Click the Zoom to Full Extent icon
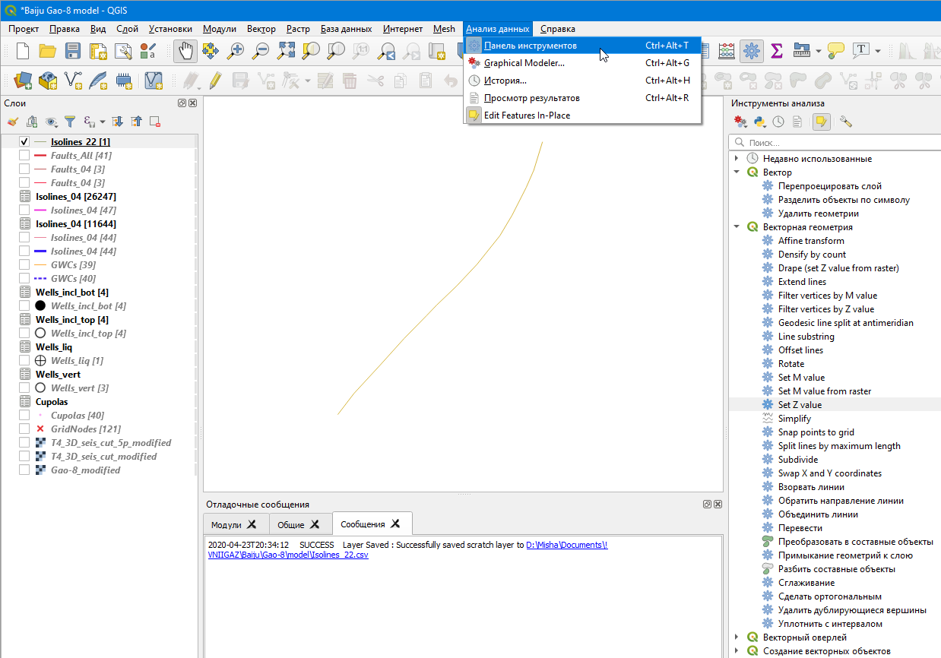The image size is (941, 658). [x=286, y=50]
